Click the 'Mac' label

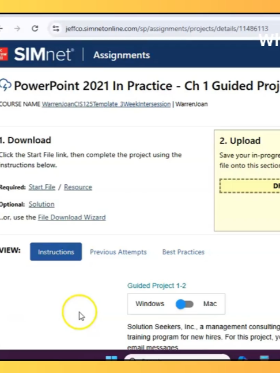tap(210, 304)
